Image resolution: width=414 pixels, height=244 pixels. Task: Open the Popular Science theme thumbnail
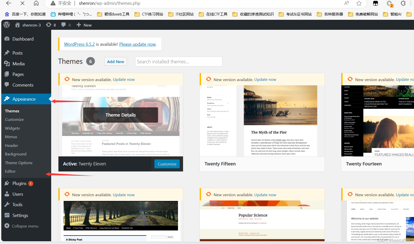pos(262,221)
